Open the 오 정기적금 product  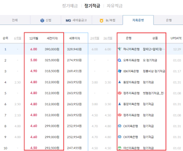click(x=150, y=60)
